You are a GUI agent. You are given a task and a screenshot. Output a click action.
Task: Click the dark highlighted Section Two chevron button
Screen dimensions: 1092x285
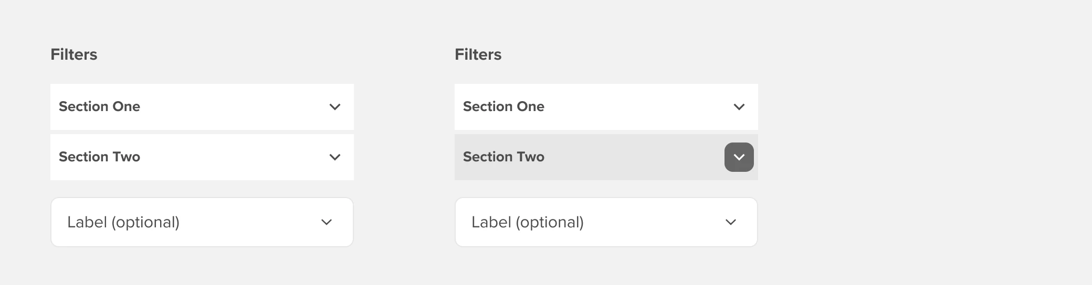click(x=739, y=157)
